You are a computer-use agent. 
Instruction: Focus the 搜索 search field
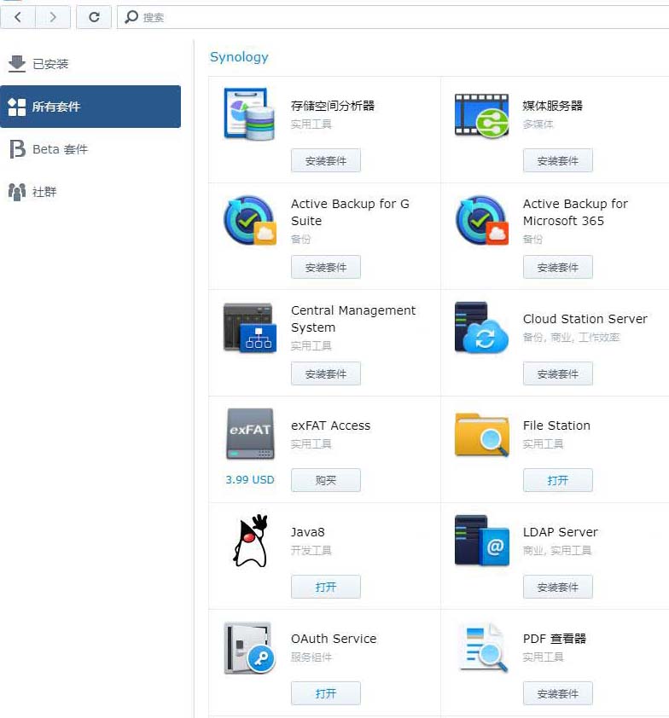click(x=393, y=17)
